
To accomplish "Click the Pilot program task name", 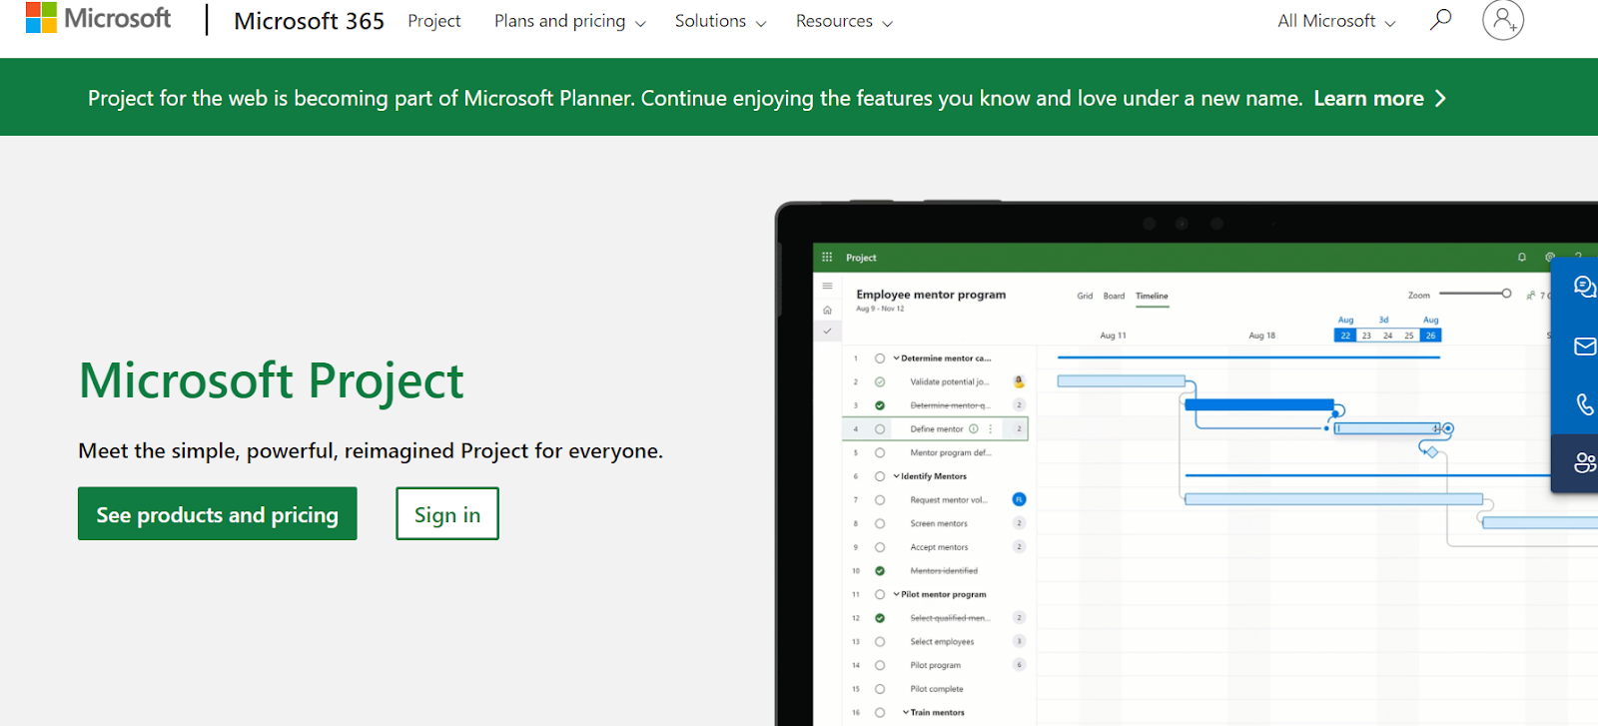I will click(935, 665).
